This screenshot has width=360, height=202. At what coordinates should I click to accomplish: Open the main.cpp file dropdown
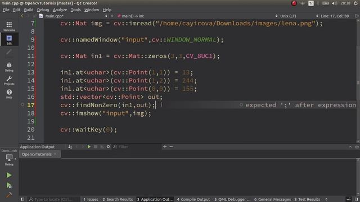point(73,16)
